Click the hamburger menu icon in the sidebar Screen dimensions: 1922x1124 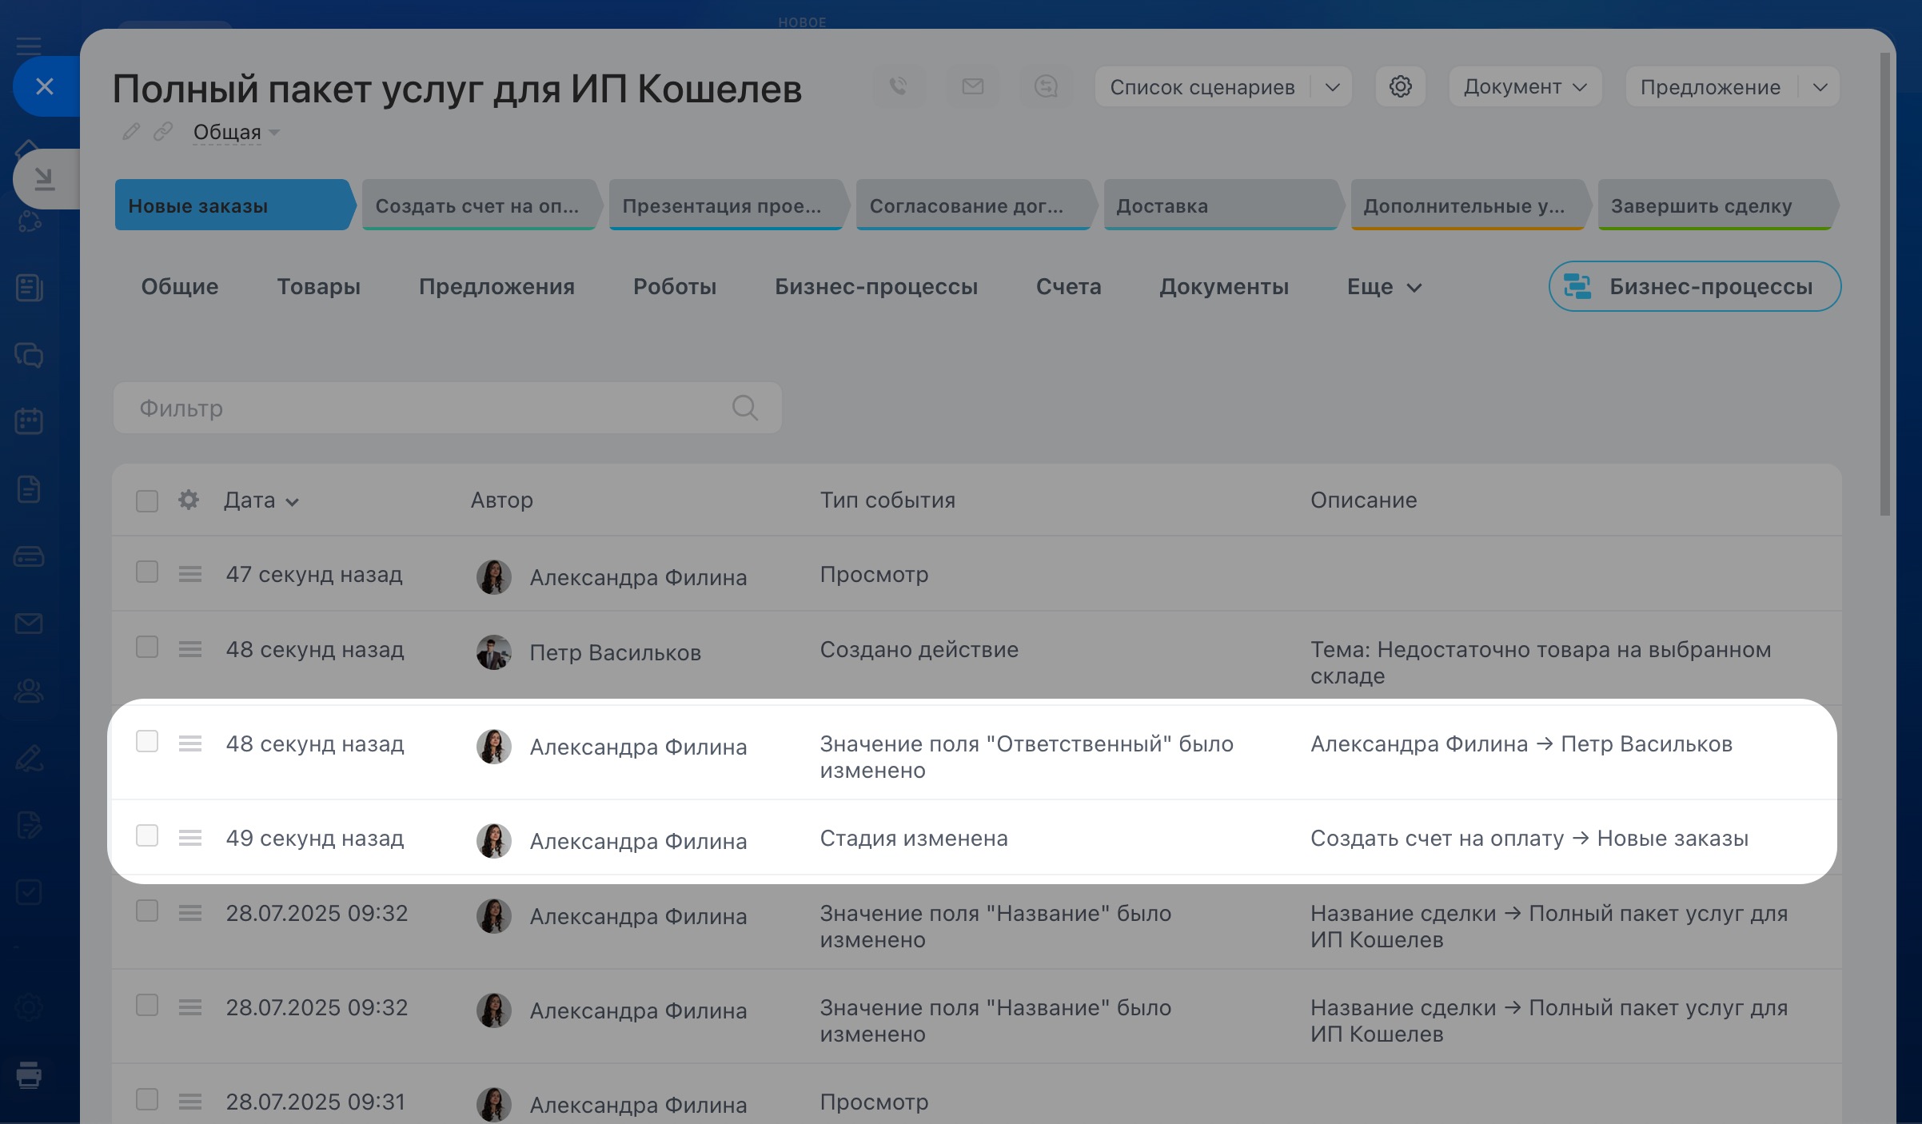click(29, 45)
